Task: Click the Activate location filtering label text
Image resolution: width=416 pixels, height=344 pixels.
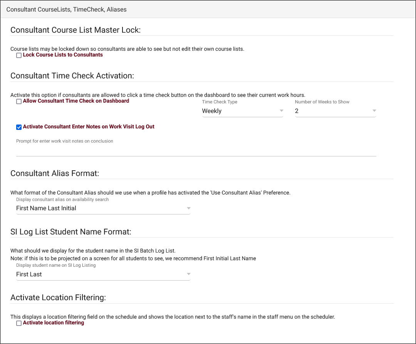Action: 54,323
